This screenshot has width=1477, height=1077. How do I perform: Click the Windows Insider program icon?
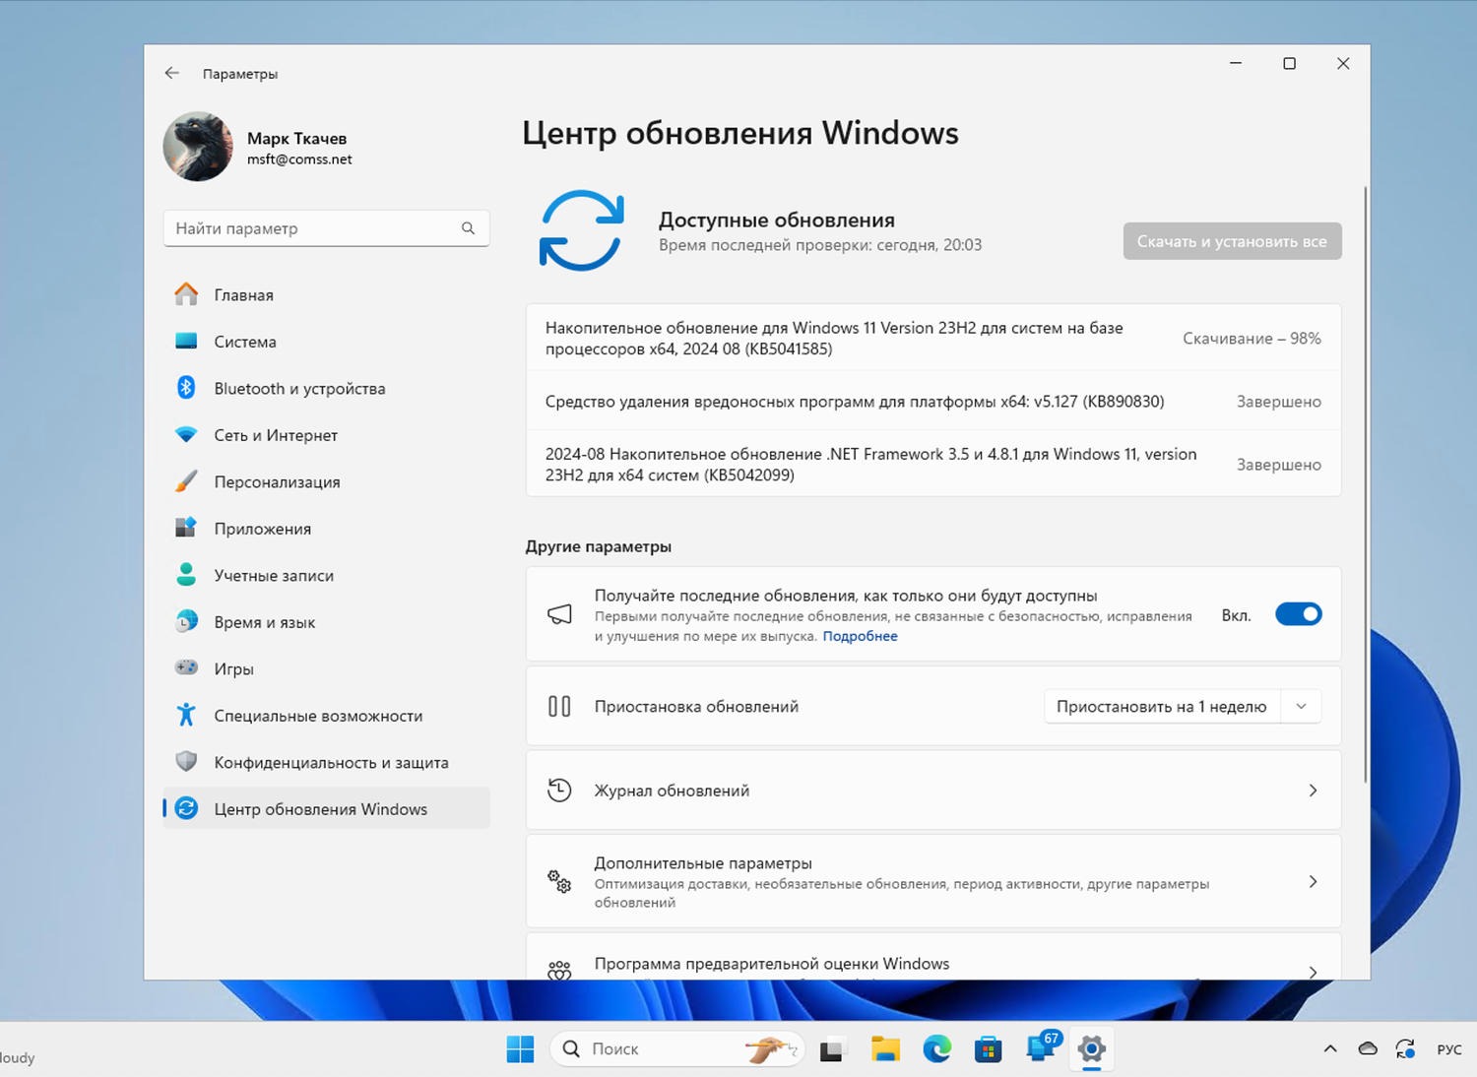pyautogui.click(x=559, y=971)
